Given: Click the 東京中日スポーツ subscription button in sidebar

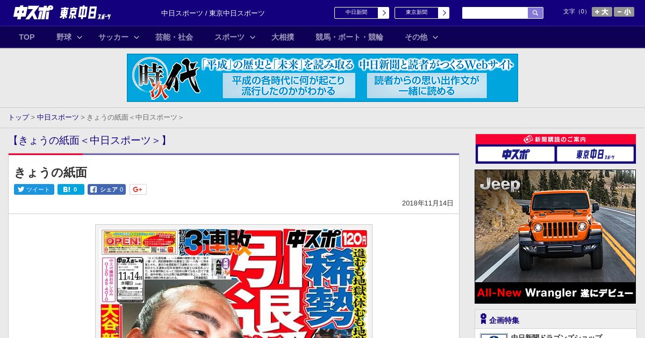Looking at the screenshot, I should point(595,155).
